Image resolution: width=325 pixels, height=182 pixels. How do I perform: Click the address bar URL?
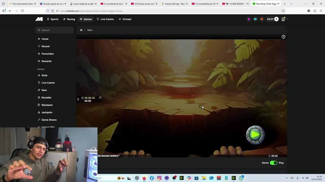[x=91, y=11]
